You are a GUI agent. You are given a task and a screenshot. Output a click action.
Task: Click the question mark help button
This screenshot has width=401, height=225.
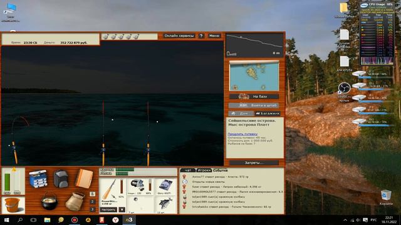pyautogui.click(x=201, y=36)
